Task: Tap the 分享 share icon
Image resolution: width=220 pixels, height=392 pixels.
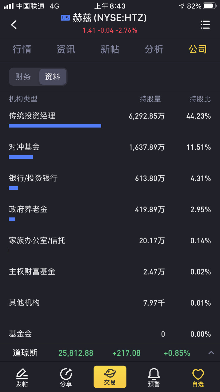Action: pos(66,378)
